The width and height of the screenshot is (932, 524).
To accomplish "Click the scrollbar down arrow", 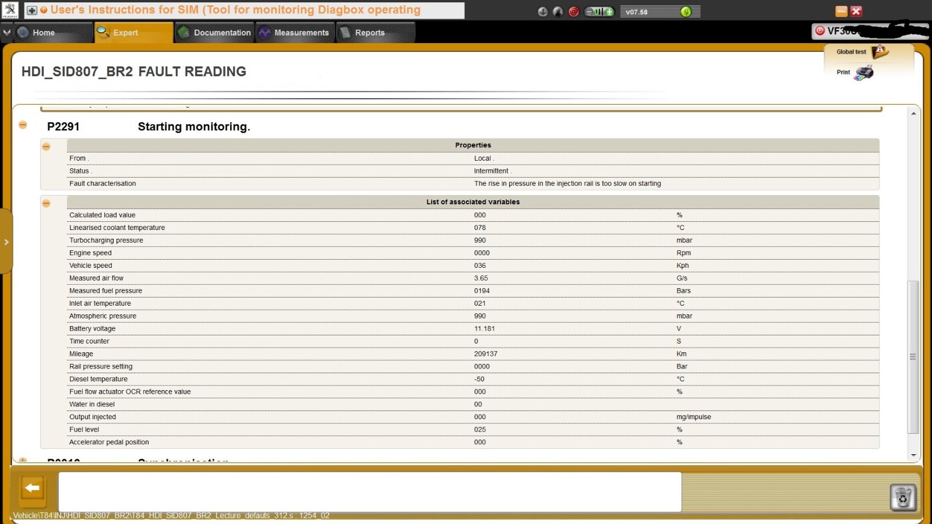I will coord(913,455).
